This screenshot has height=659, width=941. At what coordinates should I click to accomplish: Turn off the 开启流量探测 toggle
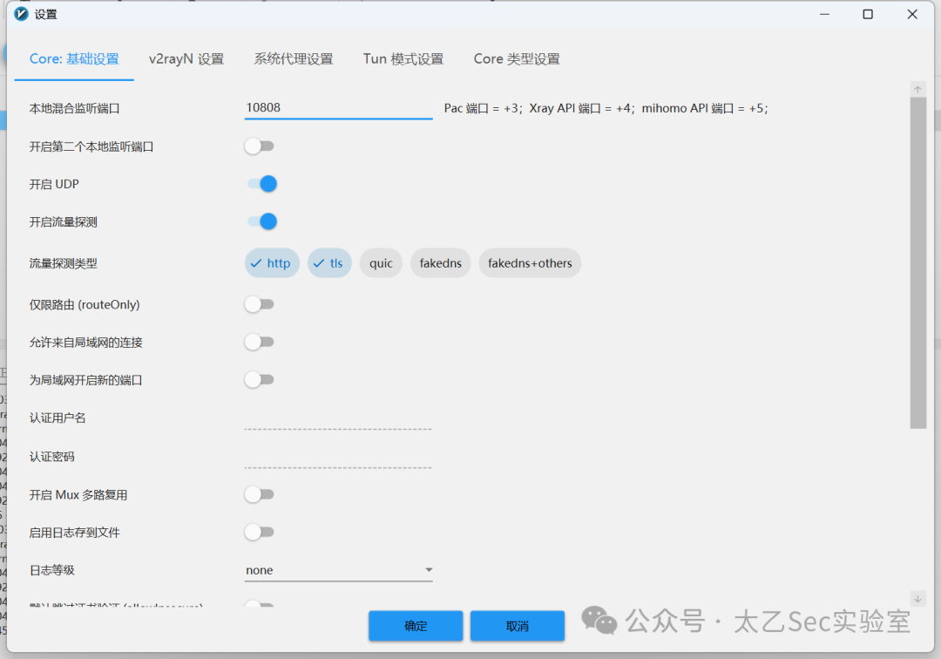(x=260, y=221)
